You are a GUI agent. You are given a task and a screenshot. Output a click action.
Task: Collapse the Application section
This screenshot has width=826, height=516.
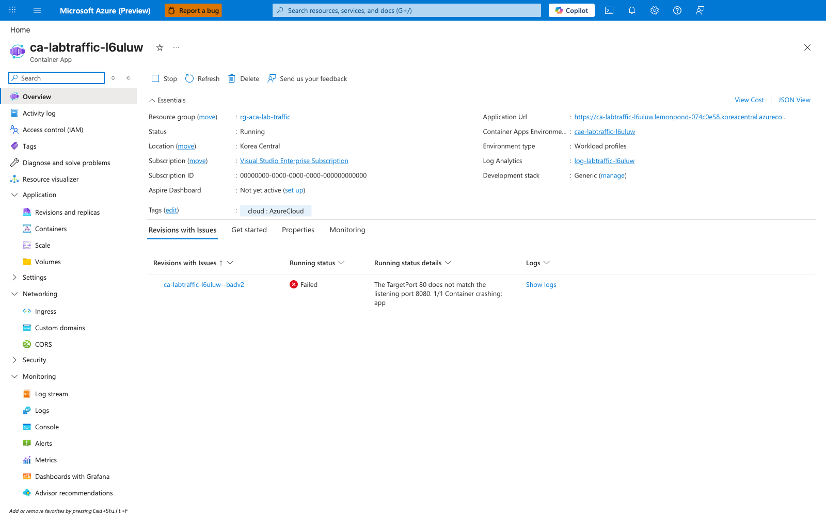[14, 195]
